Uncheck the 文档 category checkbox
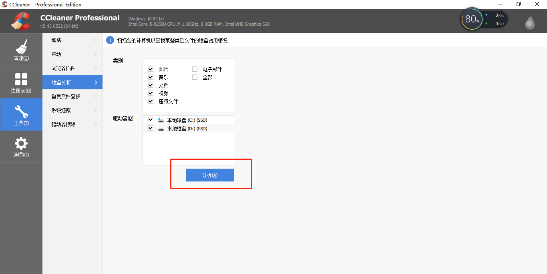 click(x=151, y=85)
